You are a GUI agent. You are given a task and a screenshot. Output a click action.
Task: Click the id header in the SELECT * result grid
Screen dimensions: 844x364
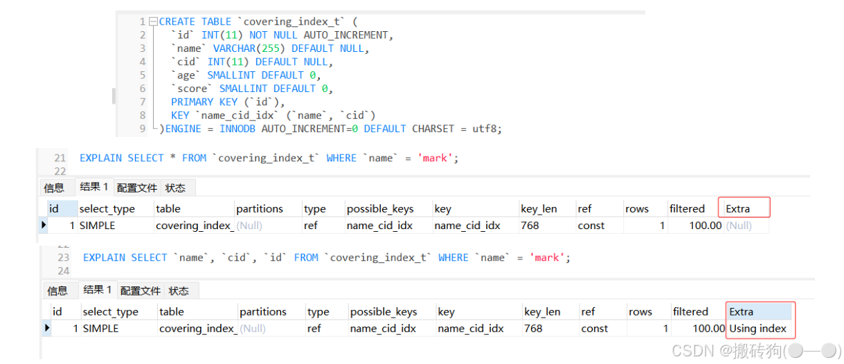[62, 208]
